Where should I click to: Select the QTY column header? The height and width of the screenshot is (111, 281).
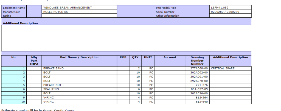click(x=135, y=57)
